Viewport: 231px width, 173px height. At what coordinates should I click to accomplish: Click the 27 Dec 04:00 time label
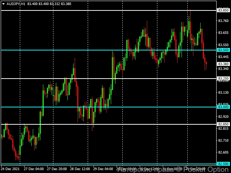pyautogui.click(x=34, y=169)
